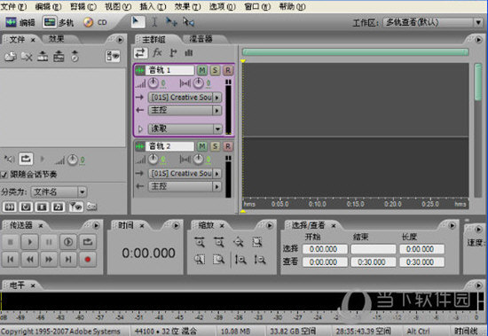Switch to Edit view (编辑) button
Viewport: 488px width, 336px height.
pos(20,22)
